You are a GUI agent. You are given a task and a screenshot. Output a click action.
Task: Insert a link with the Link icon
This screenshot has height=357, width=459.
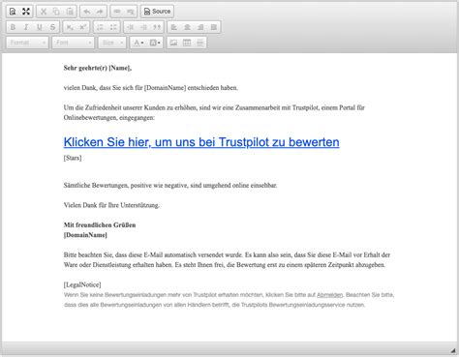point(117,12)
